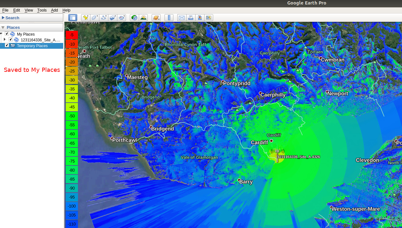Uncheck the My Places checkbox
The image size is (402, 228).
7,34
